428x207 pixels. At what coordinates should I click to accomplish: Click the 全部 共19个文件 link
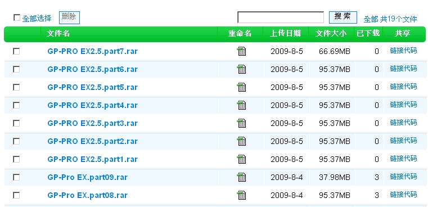[390, 19]
